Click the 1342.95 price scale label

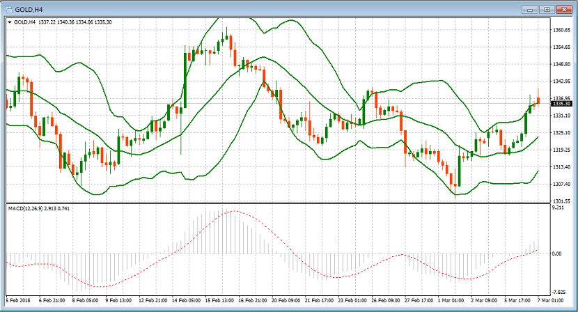[x=562, y=81]
